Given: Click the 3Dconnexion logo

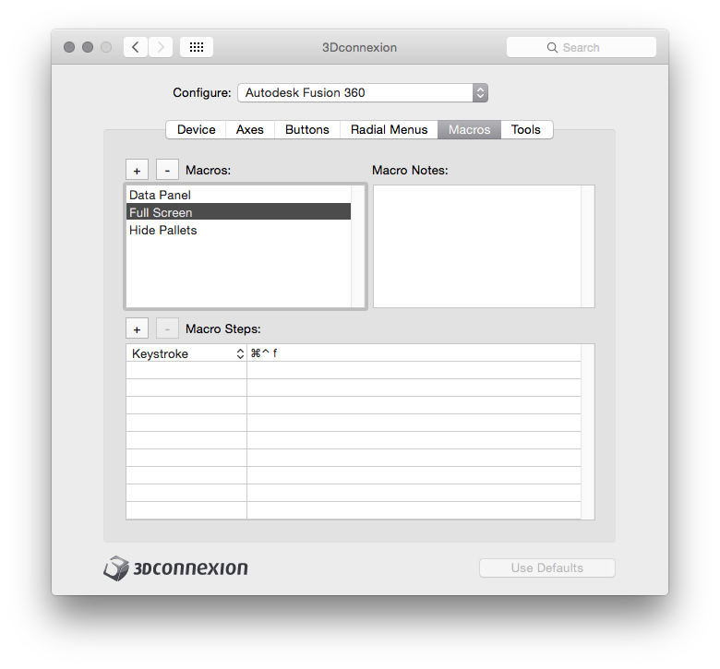Looking at the screenshot, I should click(x=175, y=568).
